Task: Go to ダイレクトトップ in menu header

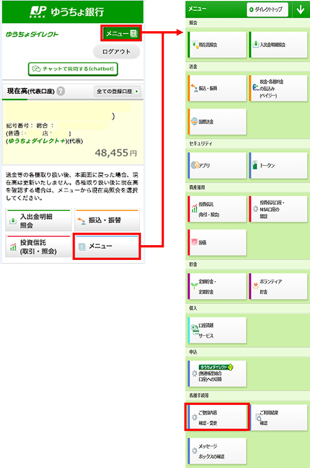Action: click(x=268, y=9)
